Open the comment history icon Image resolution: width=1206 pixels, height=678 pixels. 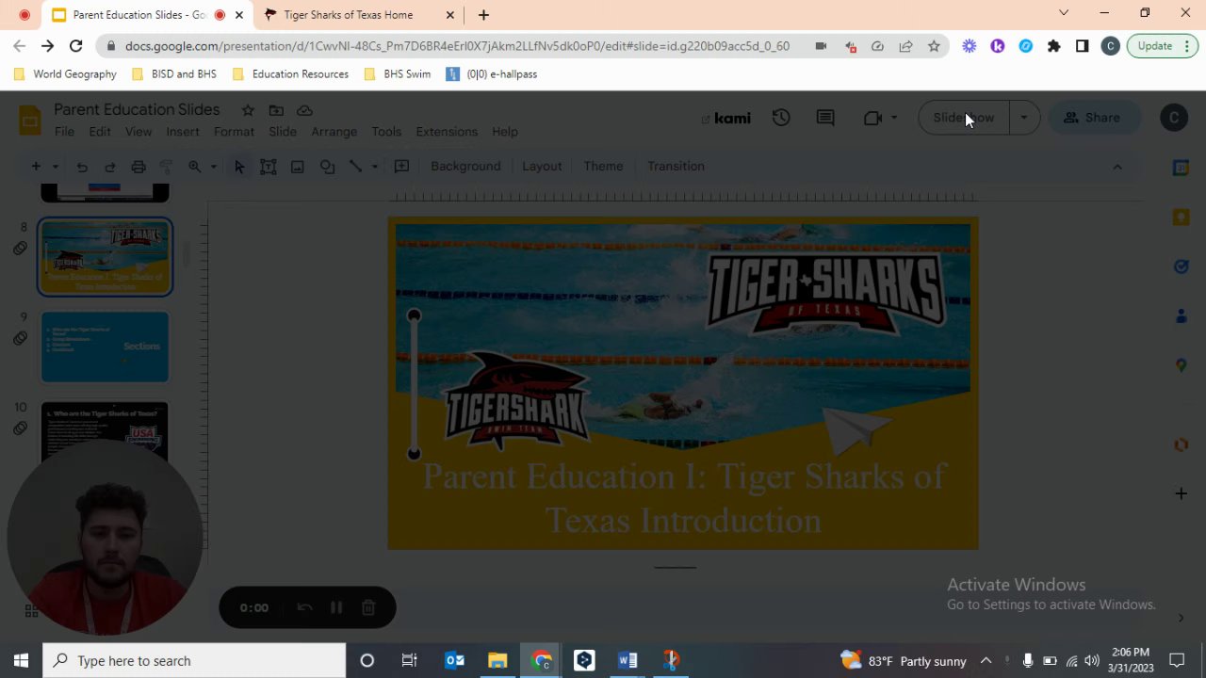(x=825, y=118)
